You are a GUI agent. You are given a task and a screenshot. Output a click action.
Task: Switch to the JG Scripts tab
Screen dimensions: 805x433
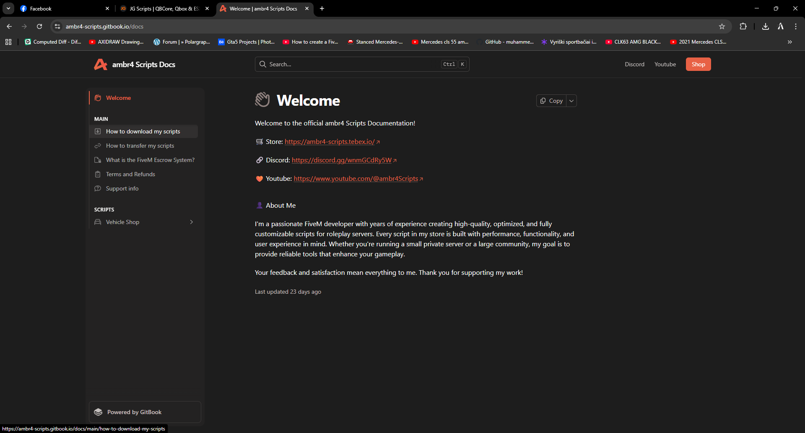[164, 8]
